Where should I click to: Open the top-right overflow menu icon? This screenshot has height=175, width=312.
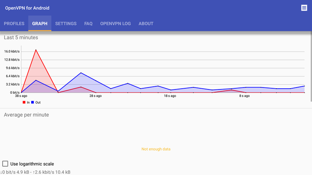[x=304, y=8]
